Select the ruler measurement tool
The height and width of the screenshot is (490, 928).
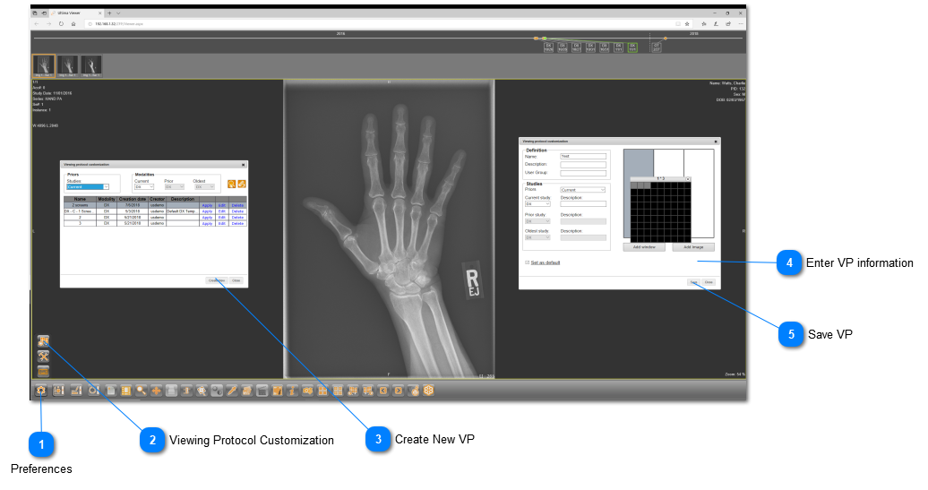pos(76,391)
